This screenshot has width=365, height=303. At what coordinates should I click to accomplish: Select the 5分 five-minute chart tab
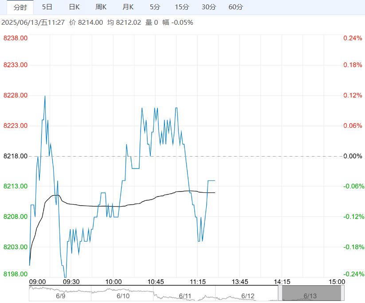tap(155, 7)
